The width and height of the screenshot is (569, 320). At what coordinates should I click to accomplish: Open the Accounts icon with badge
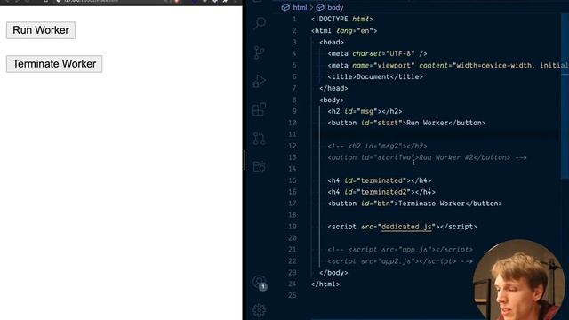[260, 283]
